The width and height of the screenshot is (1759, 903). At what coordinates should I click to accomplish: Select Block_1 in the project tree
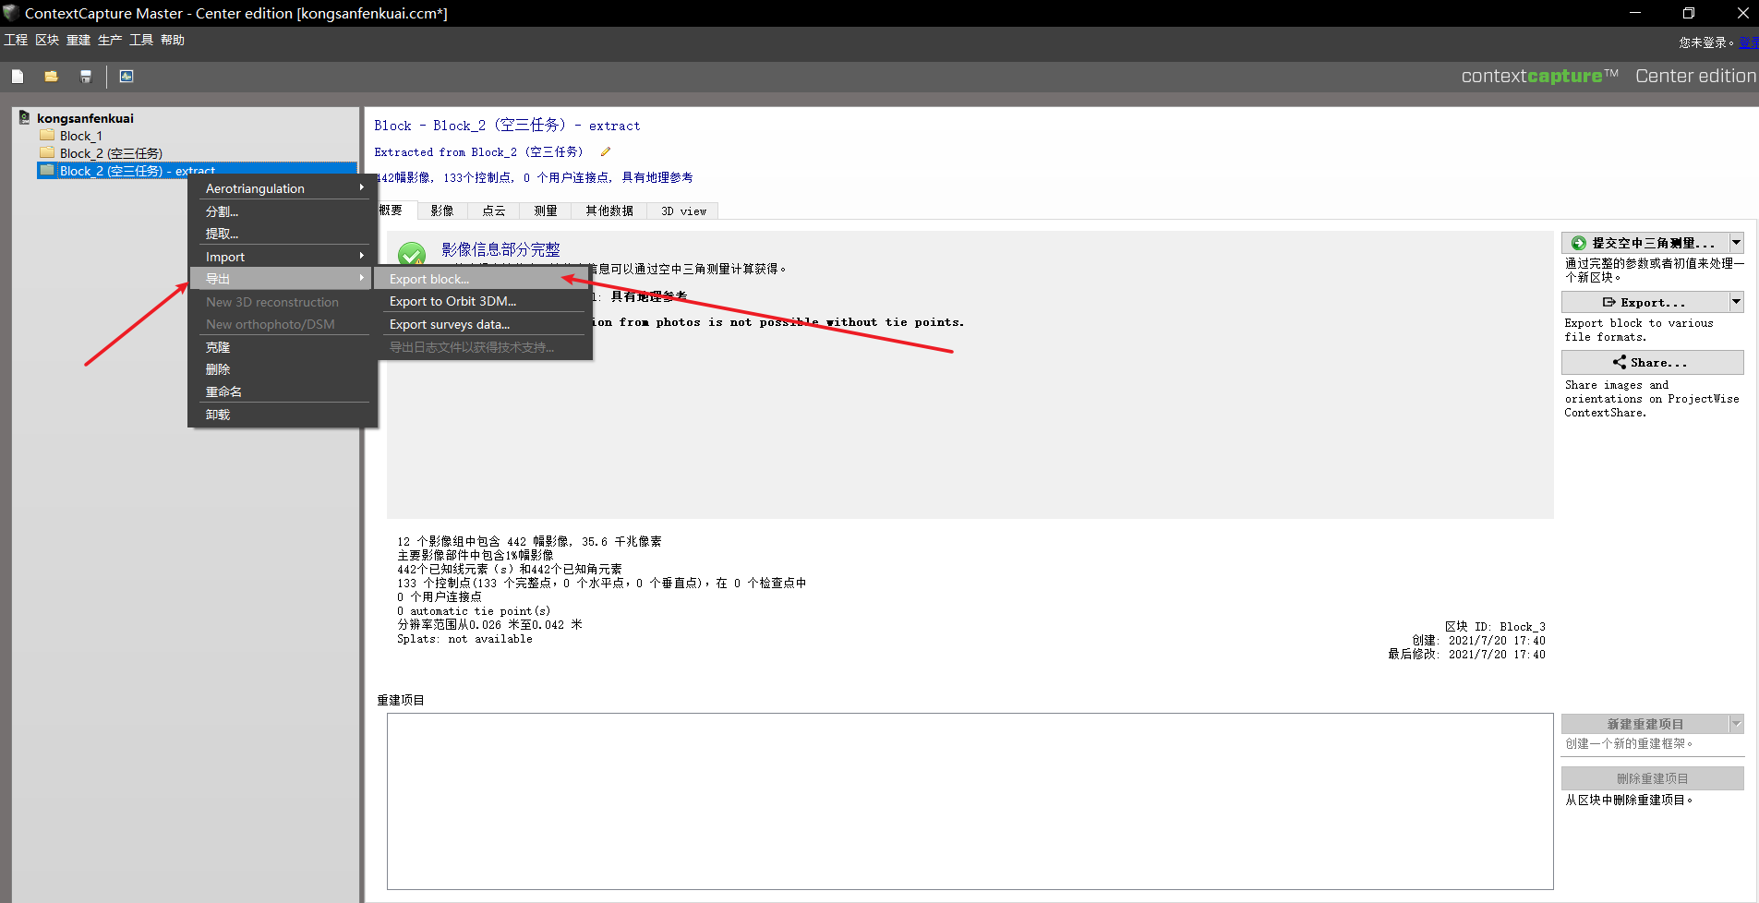click(81, 136)
